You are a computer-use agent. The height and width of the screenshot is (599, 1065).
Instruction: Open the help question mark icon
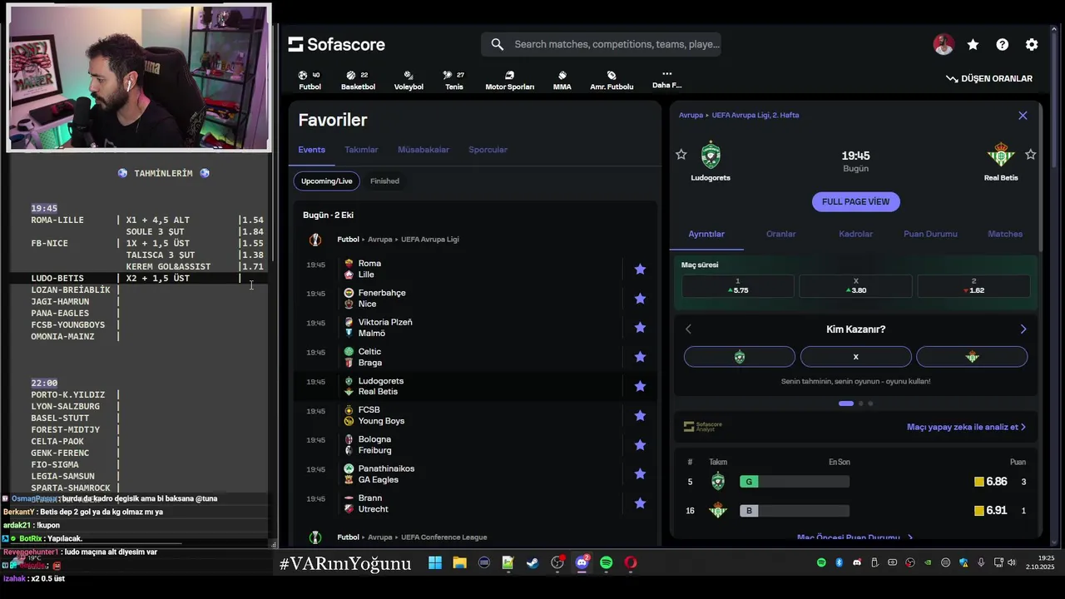(x=1003, y=45)
